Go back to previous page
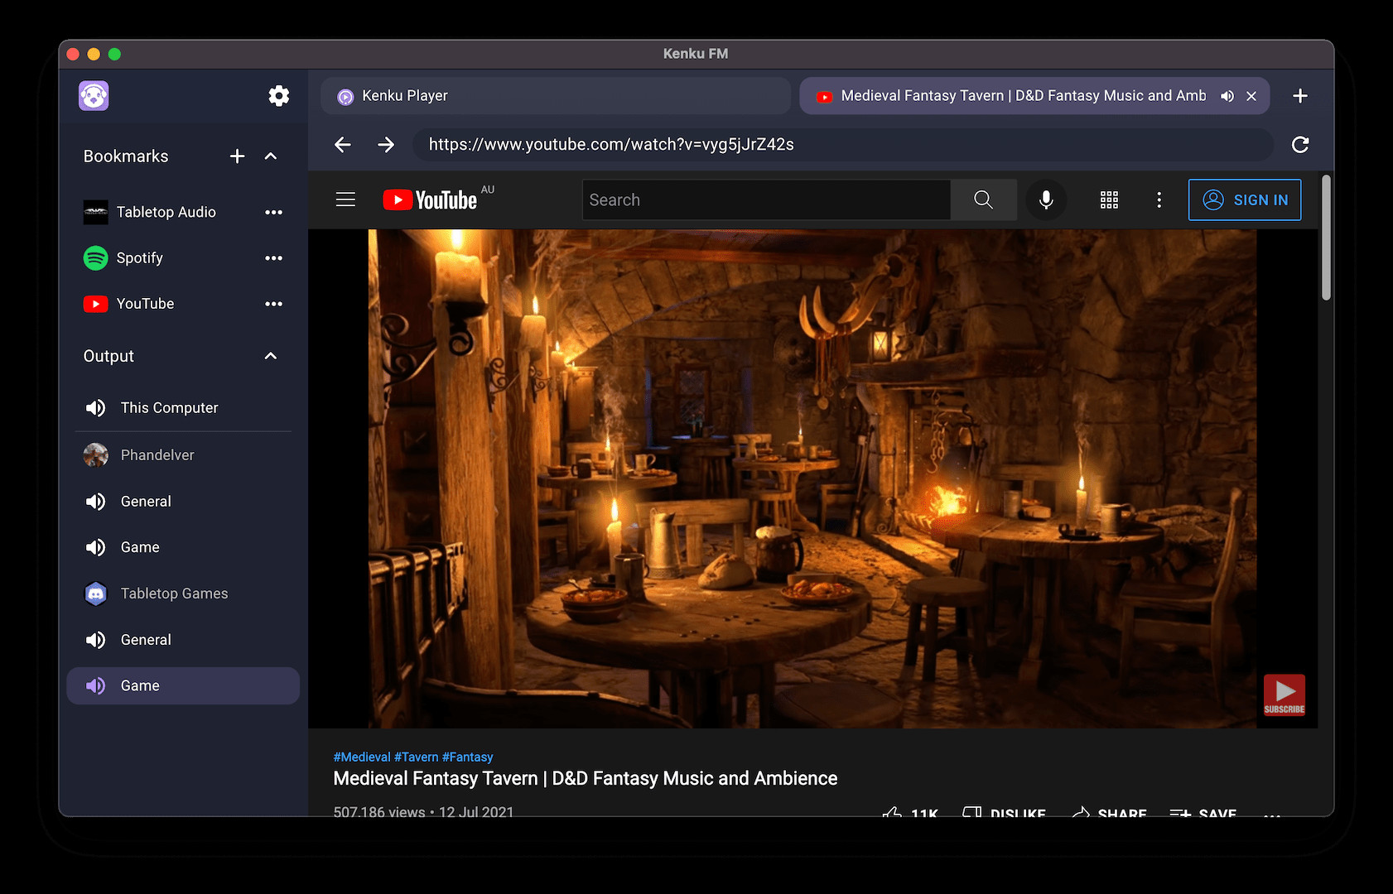 [343, 145]
